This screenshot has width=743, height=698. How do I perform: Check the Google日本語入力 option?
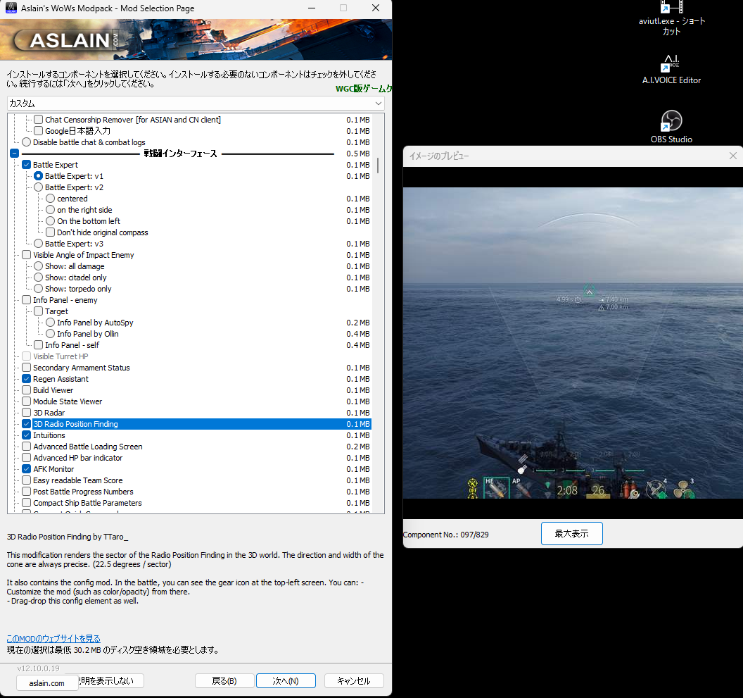tap(38, 131)
